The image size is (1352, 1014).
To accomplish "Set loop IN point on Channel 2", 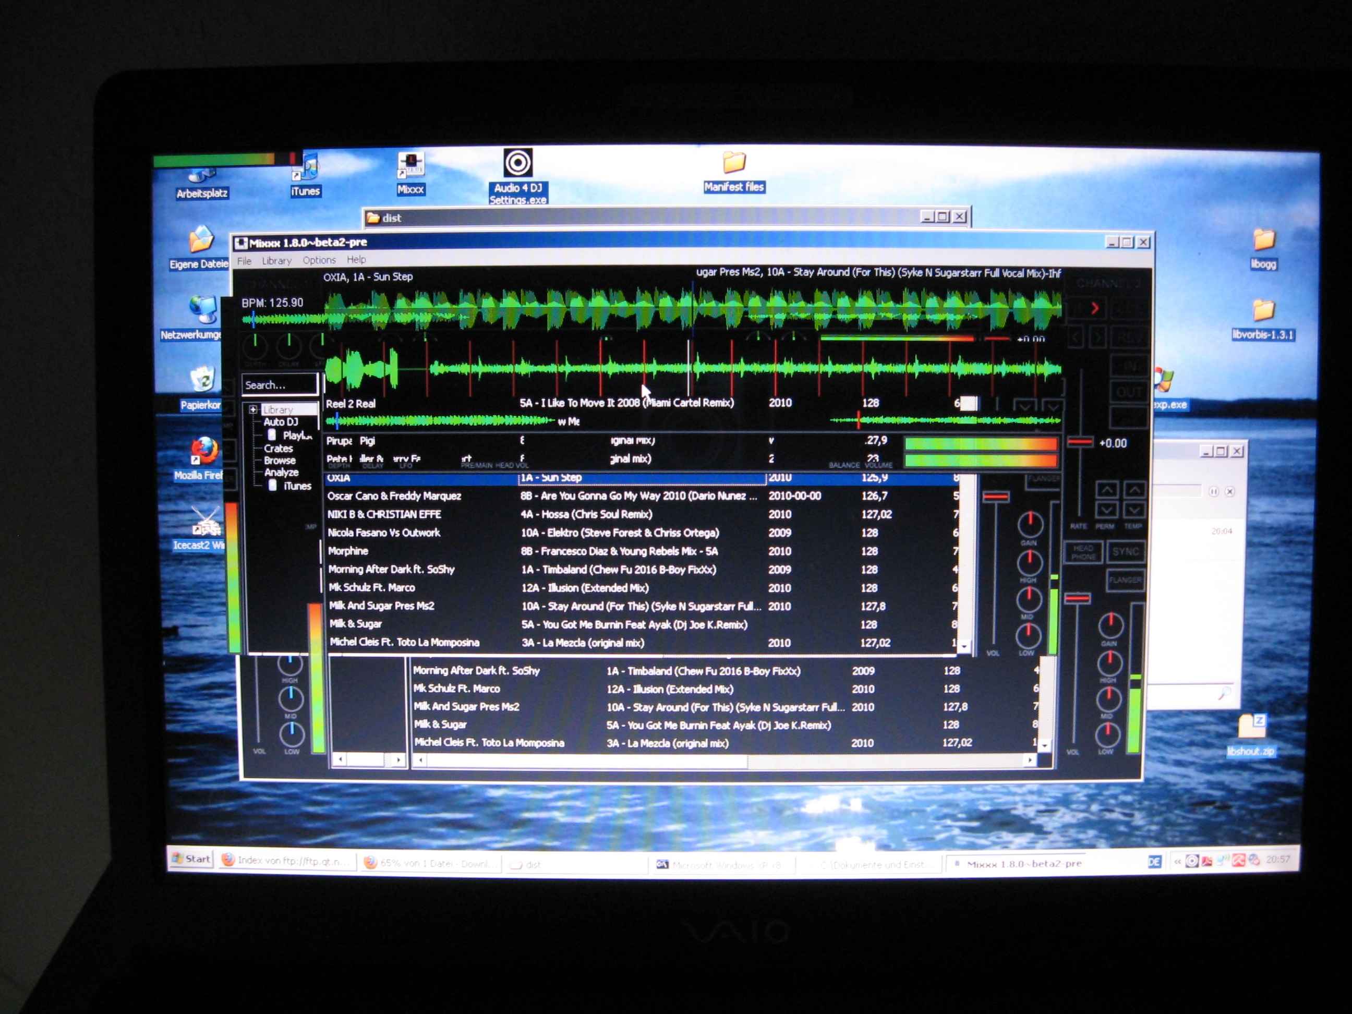I will pyautogui.click(x=1129, y=366).
